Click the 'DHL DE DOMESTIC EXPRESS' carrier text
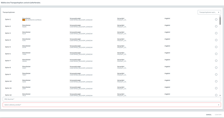This screenshot has width=224, height=118. tap(32, 20)
